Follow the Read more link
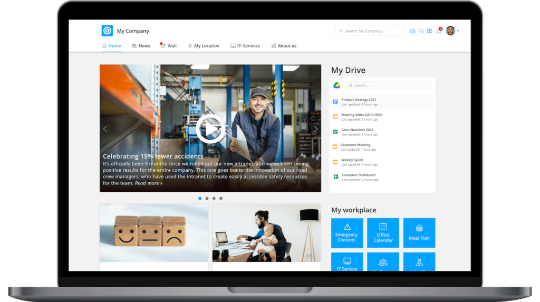540x302 pixels. point(148,183)
